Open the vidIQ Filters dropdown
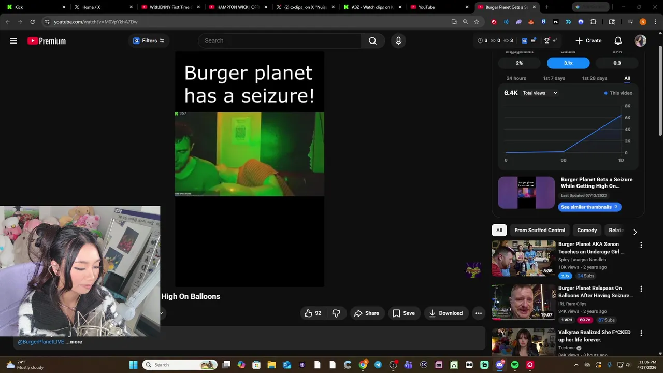The height and width of the screenshot is (373, 663). pos(149,41)
